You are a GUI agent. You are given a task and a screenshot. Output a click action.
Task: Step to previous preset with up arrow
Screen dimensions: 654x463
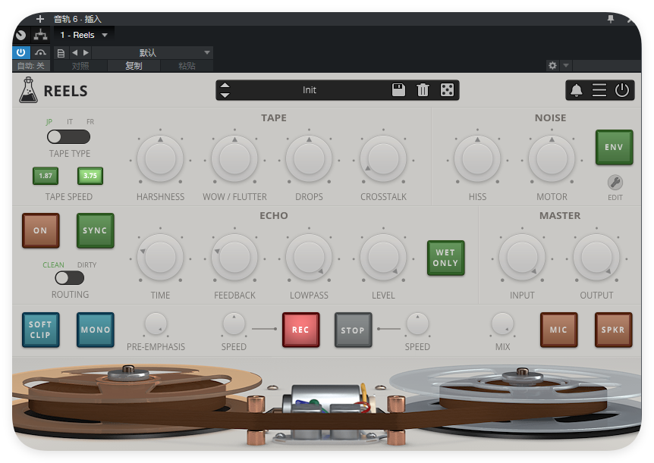[225, 86]
